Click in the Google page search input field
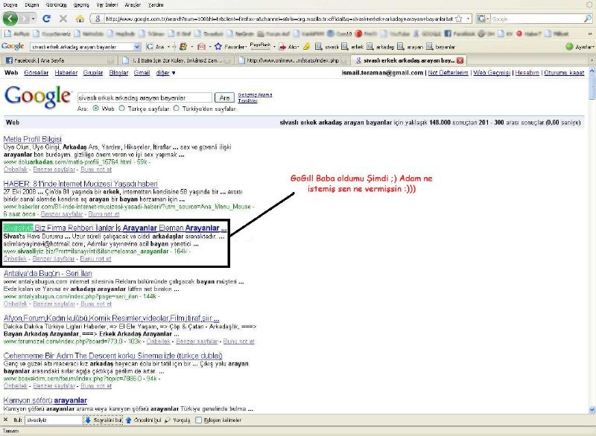596x436 pixels. pos(145,97)
